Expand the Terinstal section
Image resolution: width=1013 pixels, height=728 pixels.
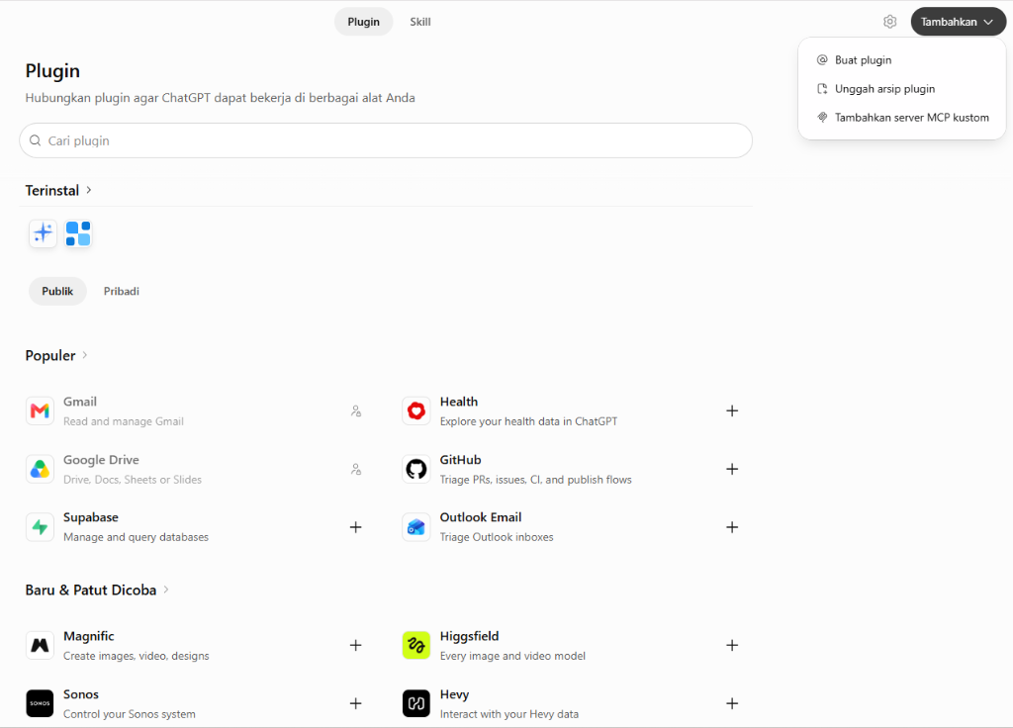click(x=58, y=191)
